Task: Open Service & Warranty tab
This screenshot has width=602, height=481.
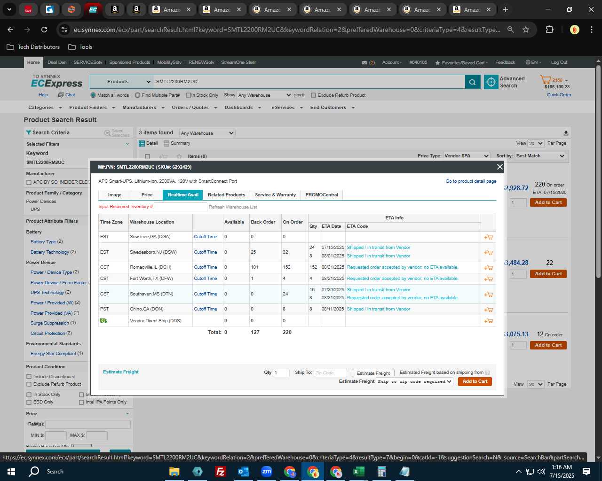Action: coord(275,195)
